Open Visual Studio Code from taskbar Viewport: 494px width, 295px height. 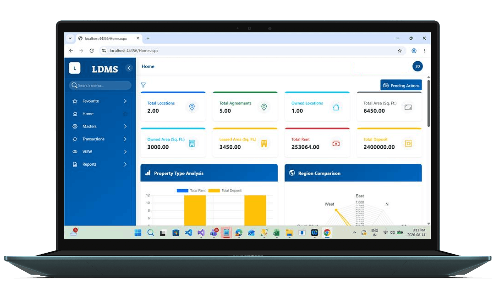tap(189, 233)
